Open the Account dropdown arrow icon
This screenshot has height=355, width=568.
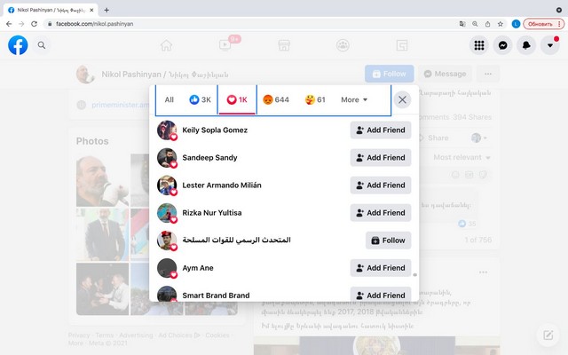(550, 45)
